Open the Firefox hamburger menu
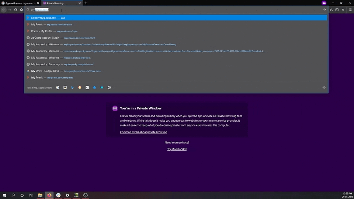Screen dimensions: 354x199 [350, 10]
